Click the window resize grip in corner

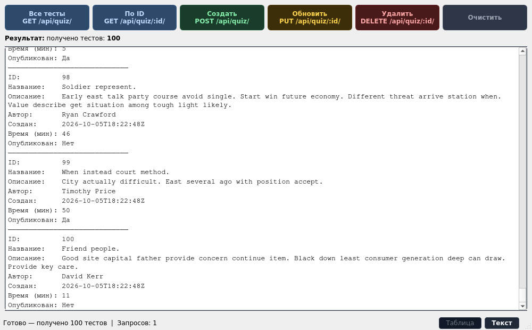(528, 326)
